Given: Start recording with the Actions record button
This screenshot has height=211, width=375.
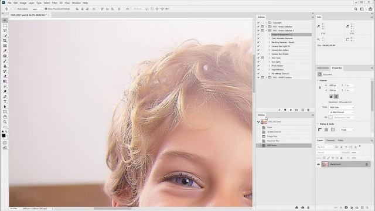Looking at the screenshot, I should pos(285,110).
